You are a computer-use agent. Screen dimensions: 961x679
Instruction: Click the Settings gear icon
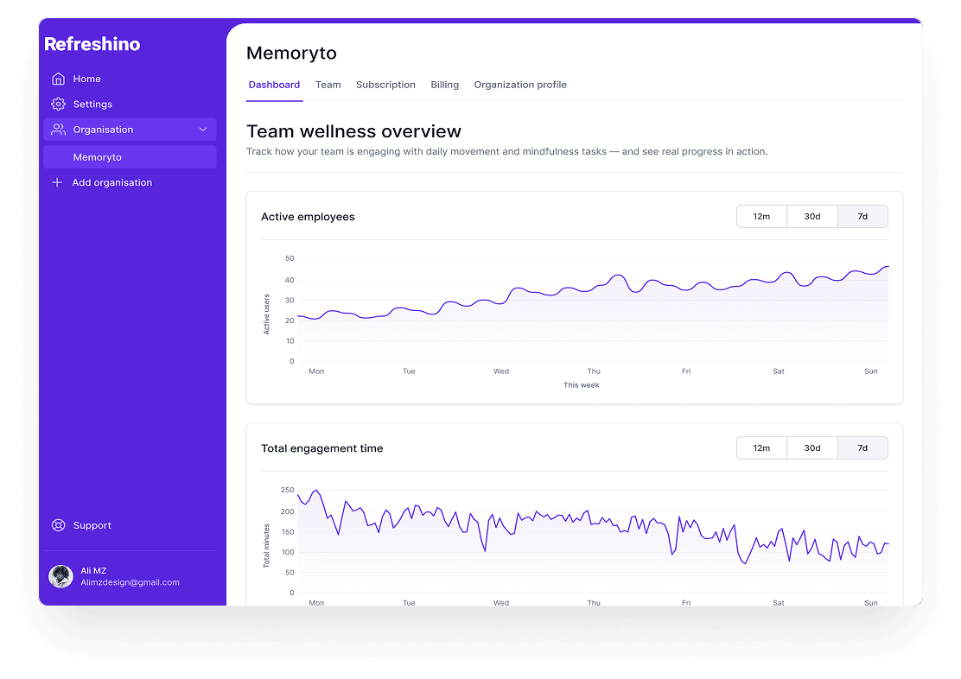click(x=58, y=104)
